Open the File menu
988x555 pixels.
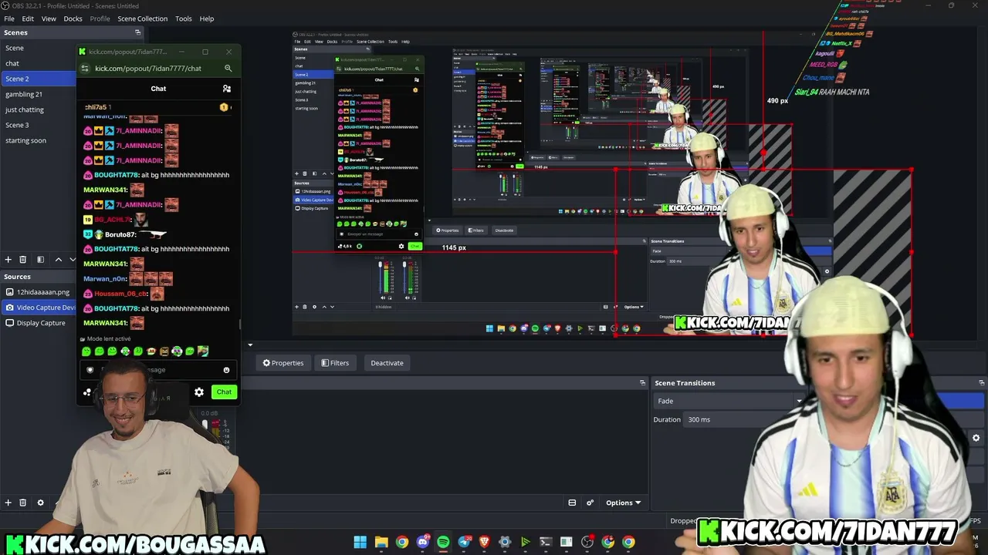click(x=9, y=18)
